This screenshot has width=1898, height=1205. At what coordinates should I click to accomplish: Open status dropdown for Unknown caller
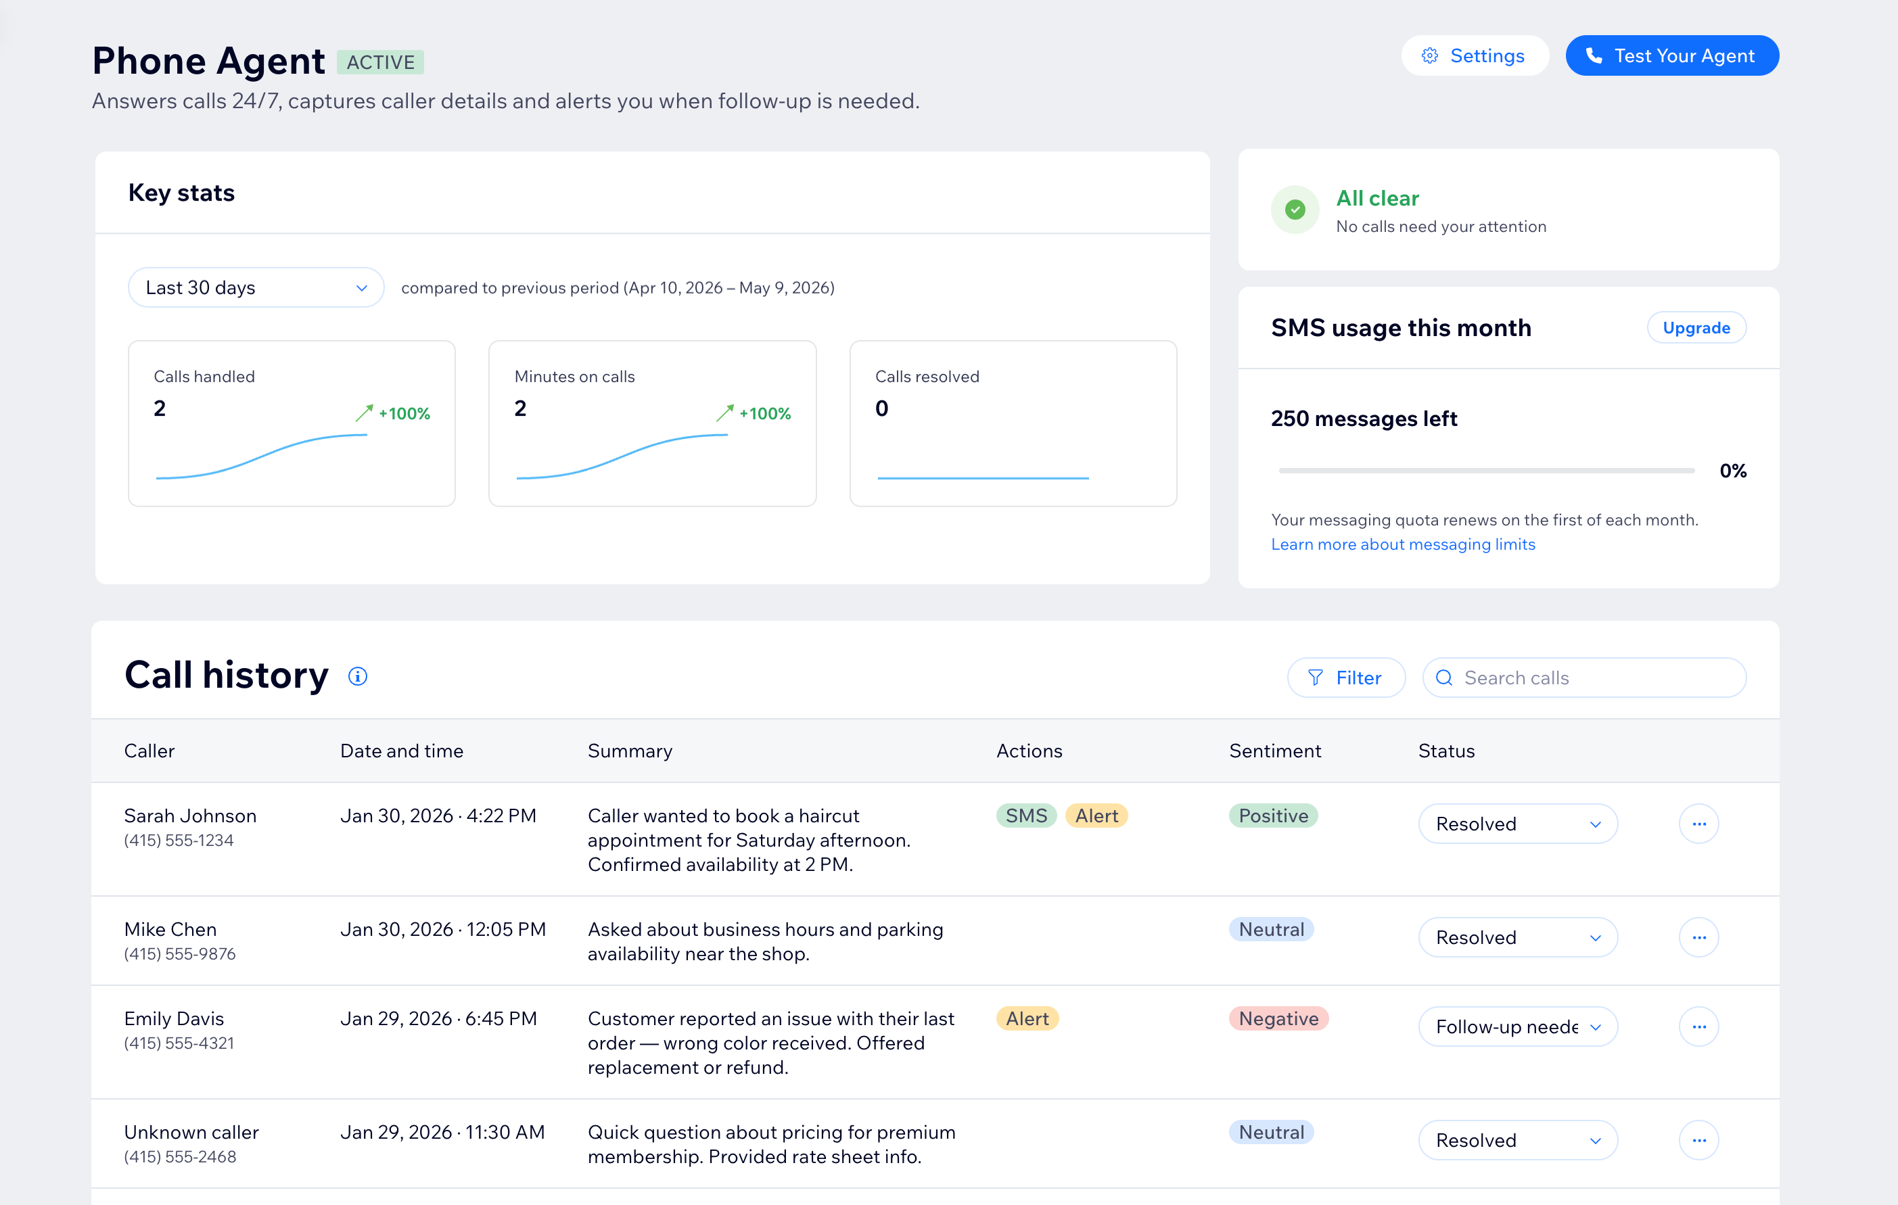pos(1518,1139)
